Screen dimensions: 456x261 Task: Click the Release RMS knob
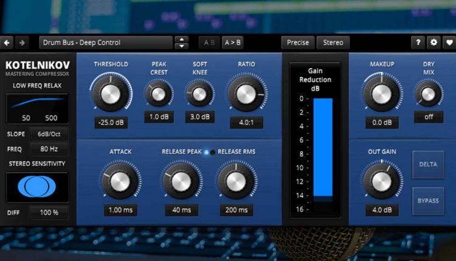(236, 181)
